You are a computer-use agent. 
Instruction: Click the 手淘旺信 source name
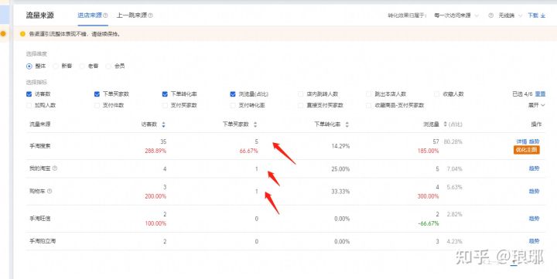[39, 219]
